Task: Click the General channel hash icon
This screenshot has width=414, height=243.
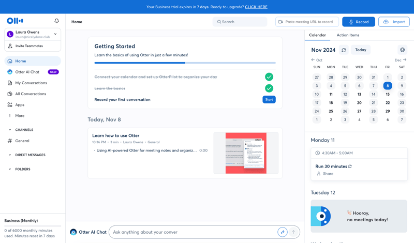Action: tap(10, 141)
